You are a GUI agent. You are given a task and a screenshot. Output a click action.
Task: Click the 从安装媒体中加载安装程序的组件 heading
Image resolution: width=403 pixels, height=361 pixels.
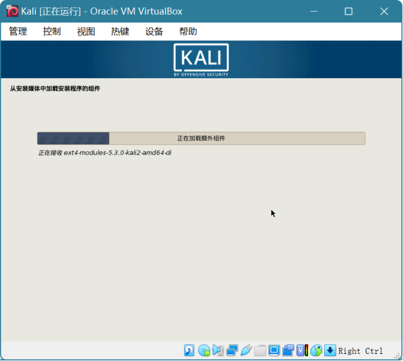55,88
